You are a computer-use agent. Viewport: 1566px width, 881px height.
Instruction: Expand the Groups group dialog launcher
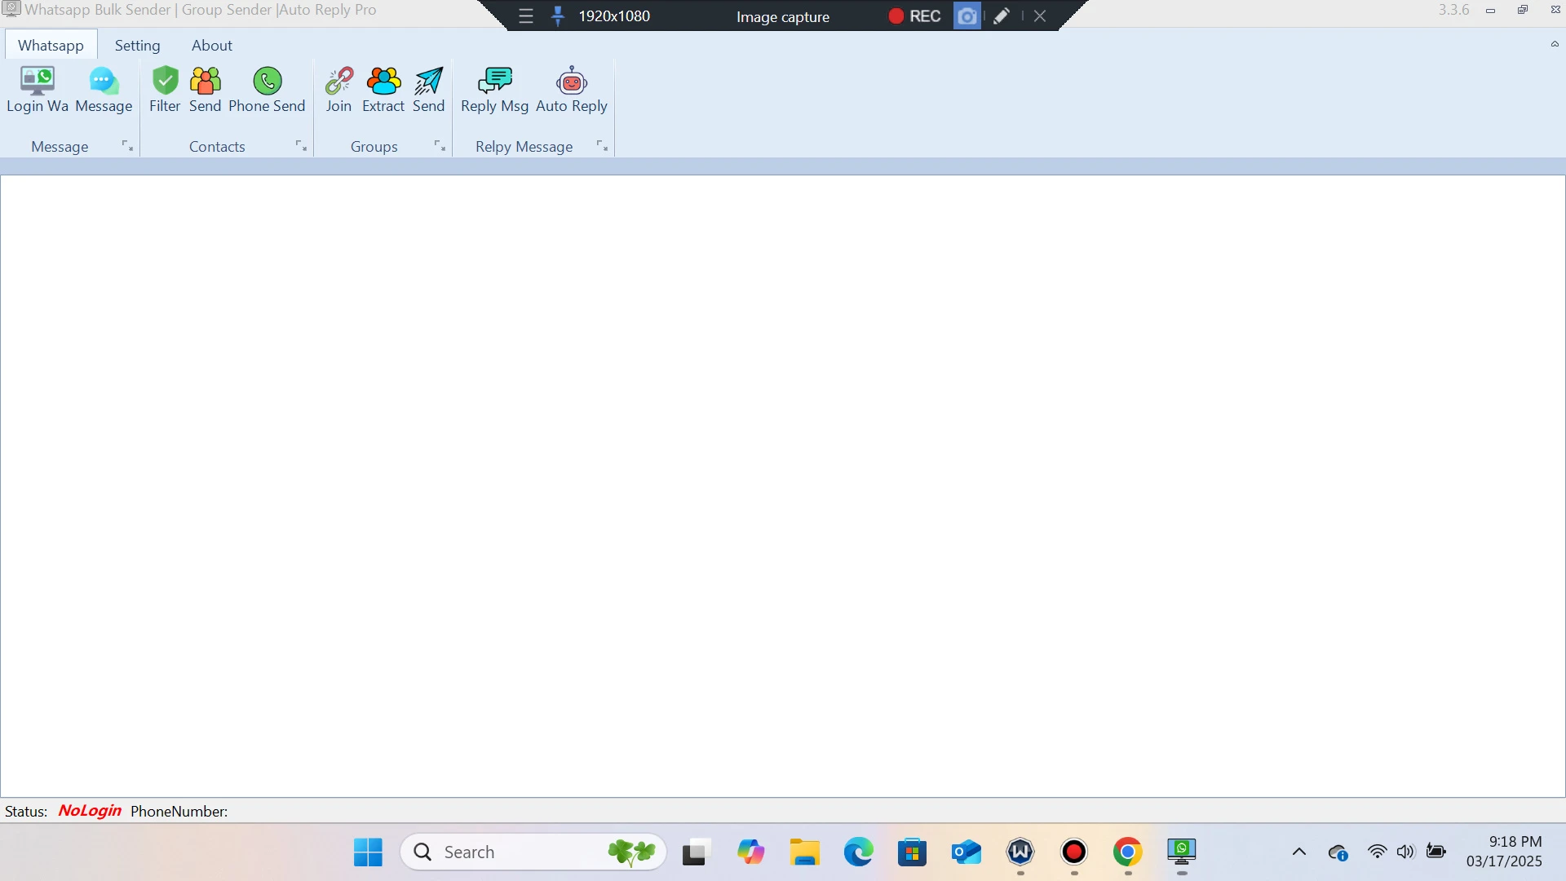(440, 146)
